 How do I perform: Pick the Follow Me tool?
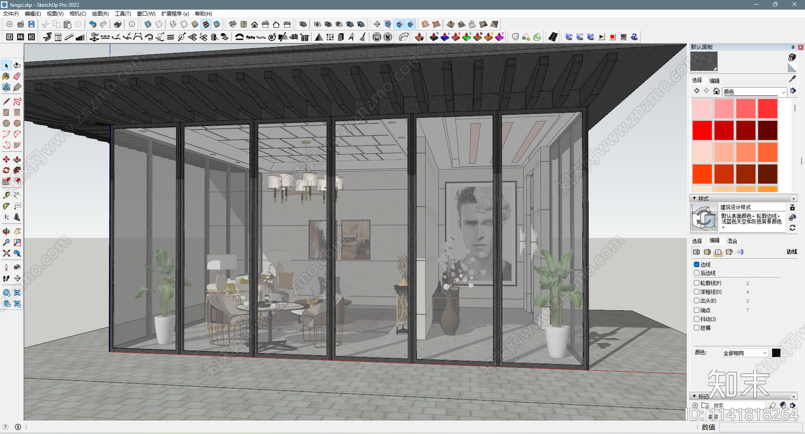point(17,170)
